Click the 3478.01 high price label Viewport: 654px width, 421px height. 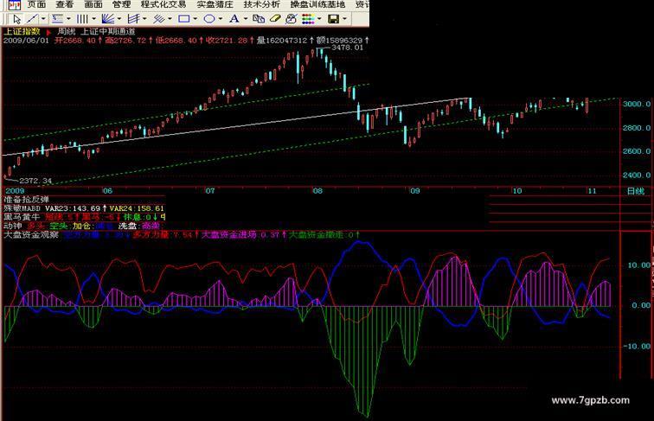pyautogui.click(x=347, y=48)
